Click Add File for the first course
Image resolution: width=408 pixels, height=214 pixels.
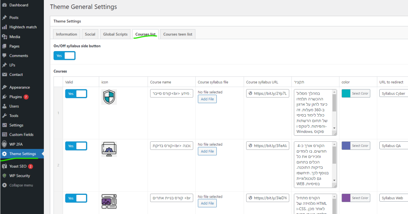pos(207,99)
